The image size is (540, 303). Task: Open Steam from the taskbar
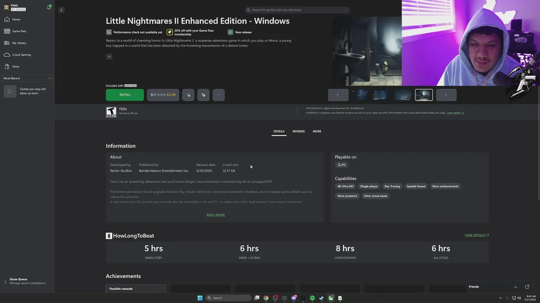click(x=321, y=298)
